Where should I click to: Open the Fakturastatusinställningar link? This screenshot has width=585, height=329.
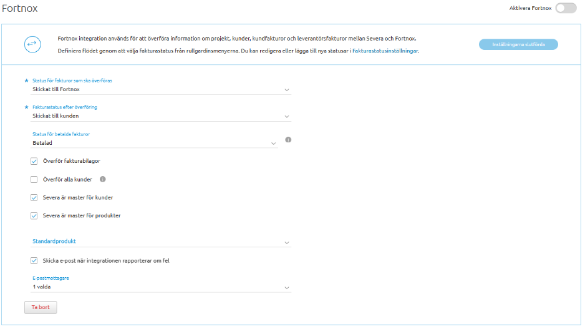(385, 51)
